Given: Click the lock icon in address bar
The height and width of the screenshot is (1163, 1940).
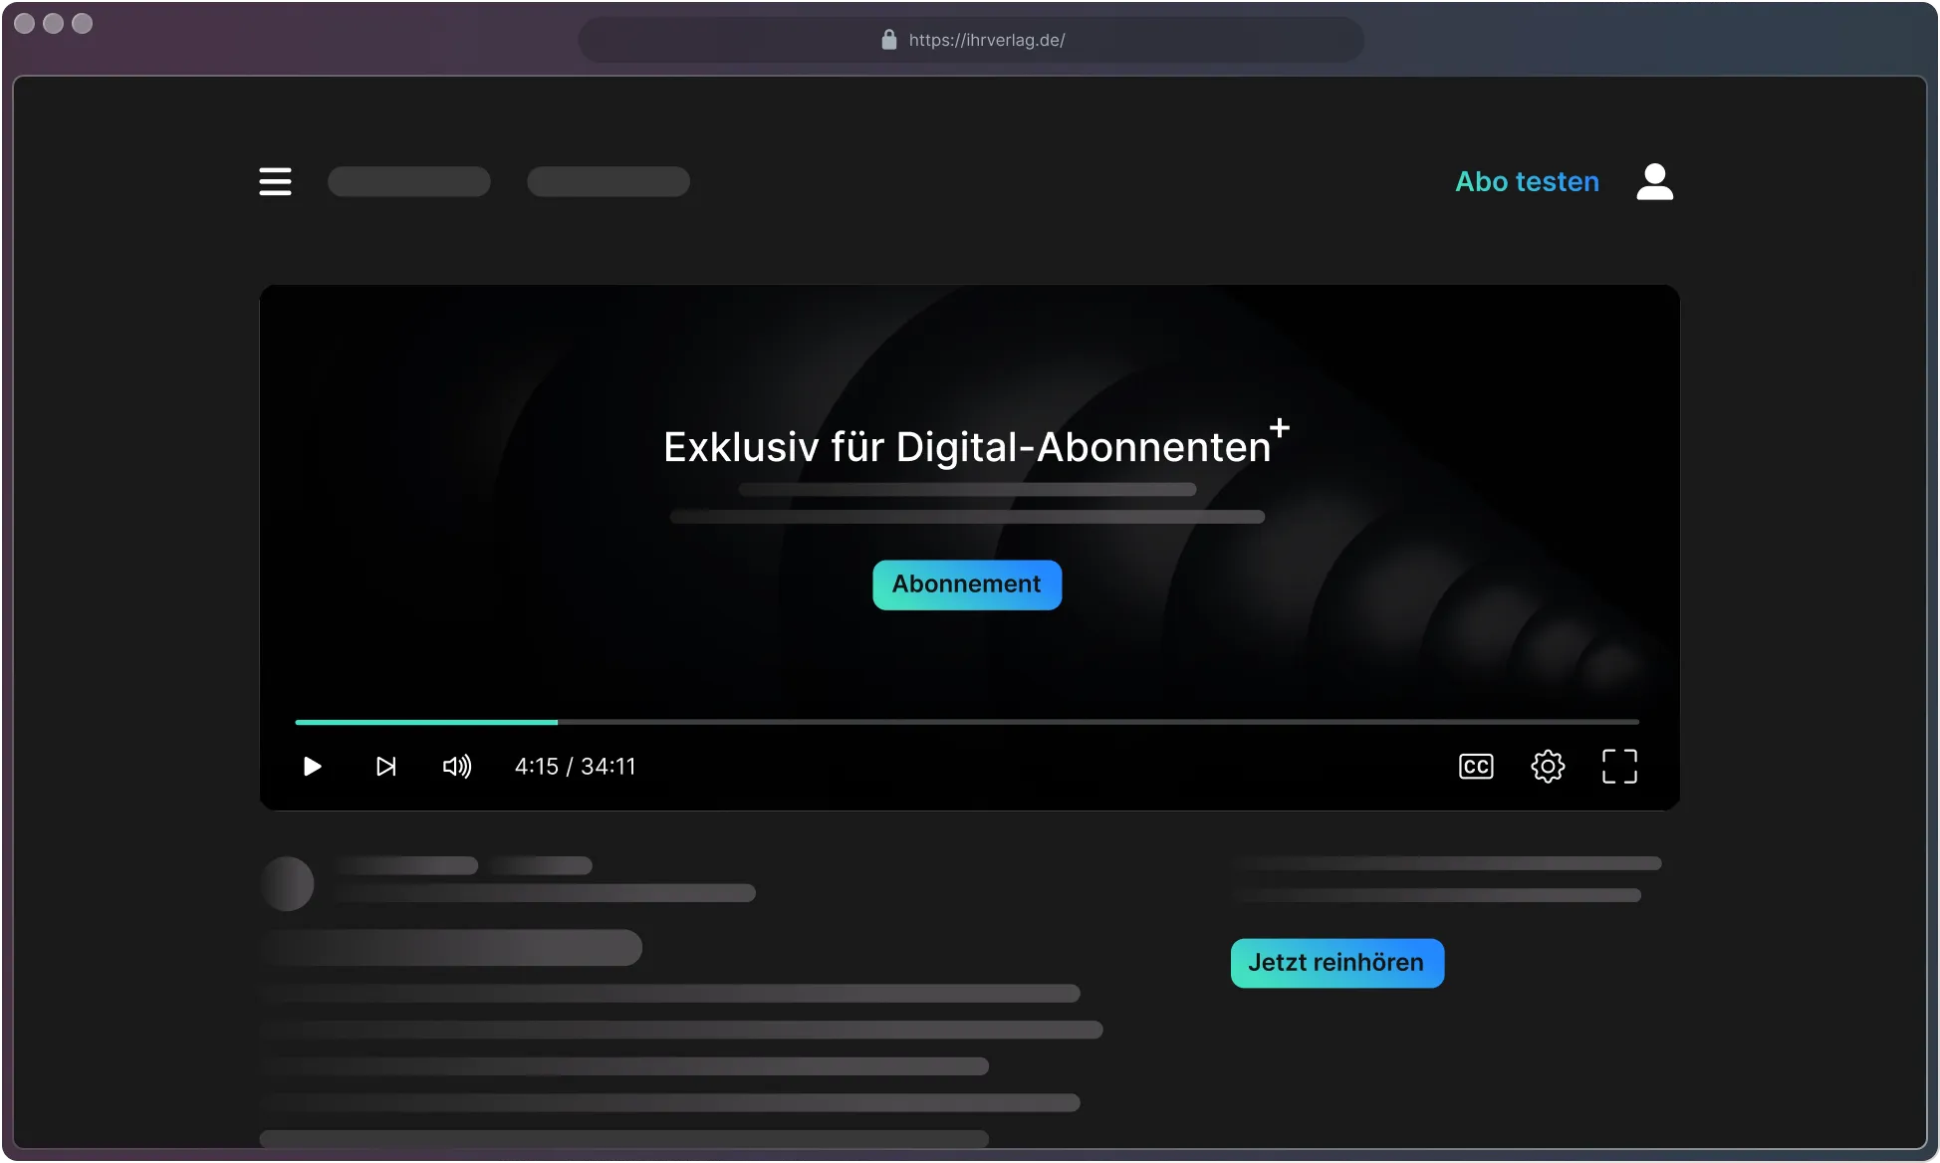Looking at the screenshot, I should (889, 40).
